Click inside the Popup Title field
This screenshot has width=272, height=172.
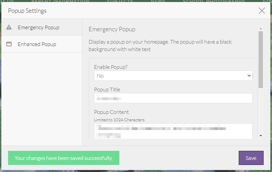[x=173, y=98]
